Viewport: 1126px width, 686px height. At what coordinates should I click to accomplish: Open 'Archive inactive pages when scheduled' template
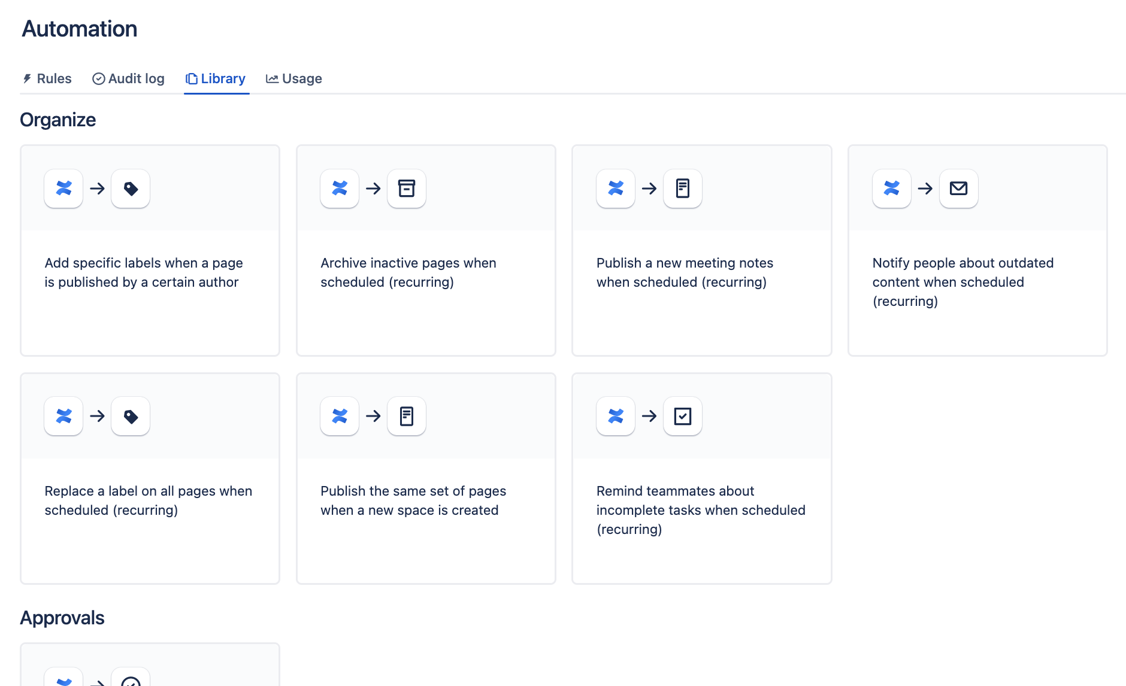[426, 272]
